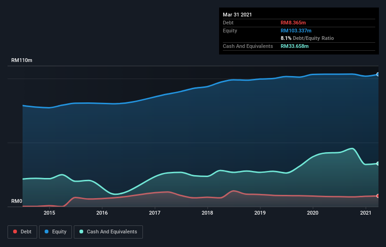Screen dimensions: 386x247
Task: Click the Debt line endpoint marker
Action: coord(378,196)
